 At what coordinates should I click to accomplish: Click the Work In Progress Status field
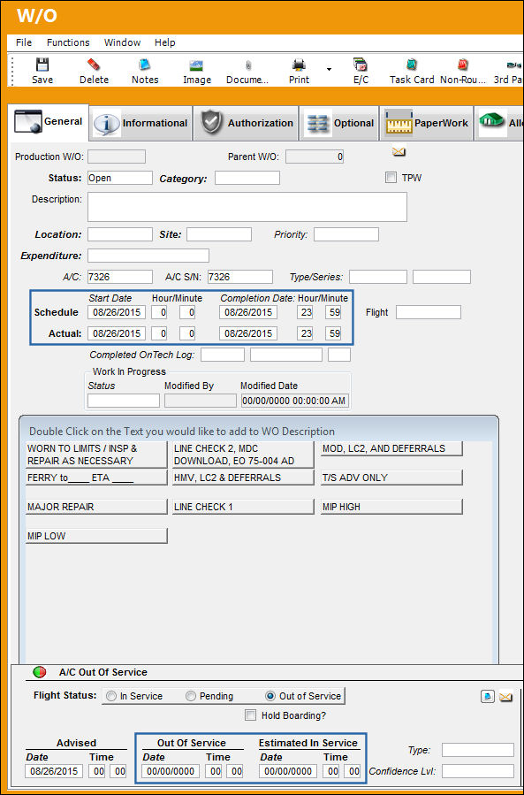[x=123, y=401]
